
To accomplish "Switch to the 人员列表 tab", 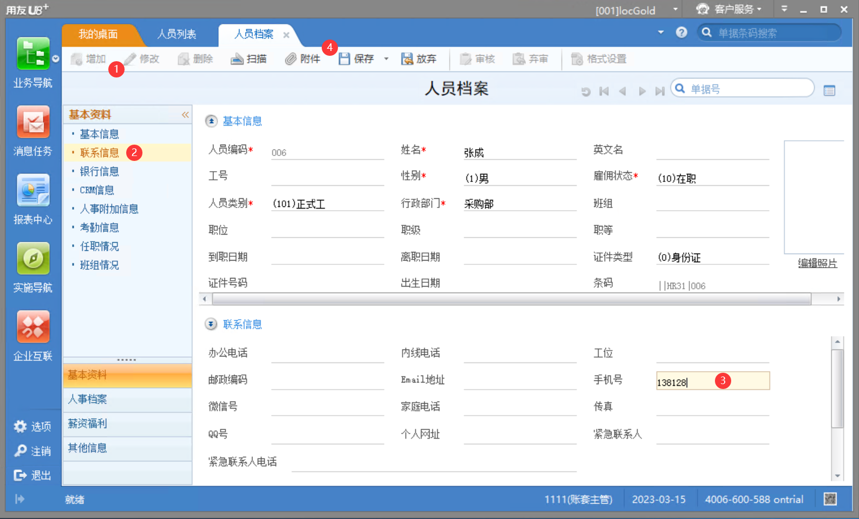I will click(177, 34).
